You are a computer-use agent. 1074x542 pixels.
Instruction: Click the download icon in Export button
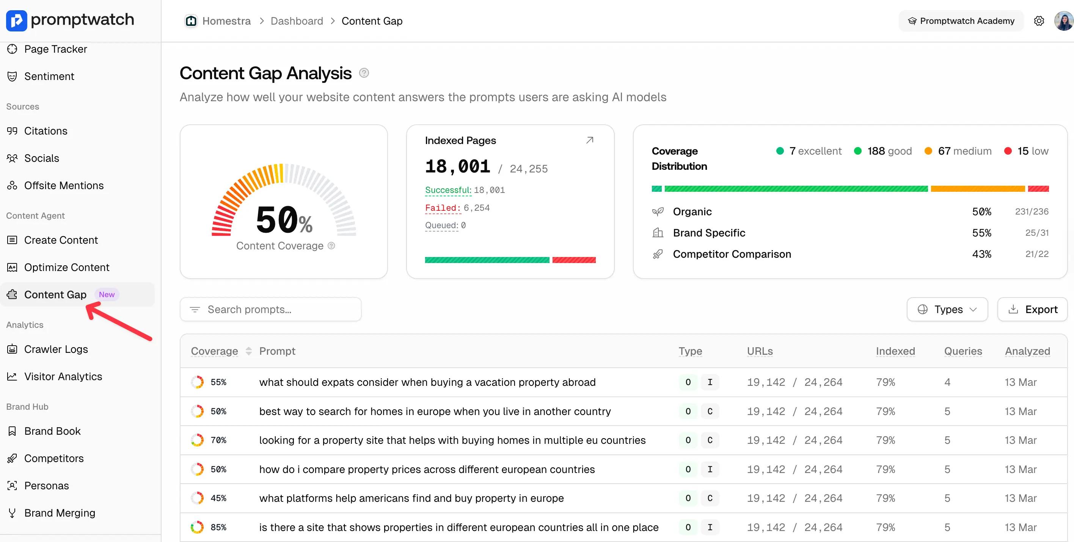1013,309
